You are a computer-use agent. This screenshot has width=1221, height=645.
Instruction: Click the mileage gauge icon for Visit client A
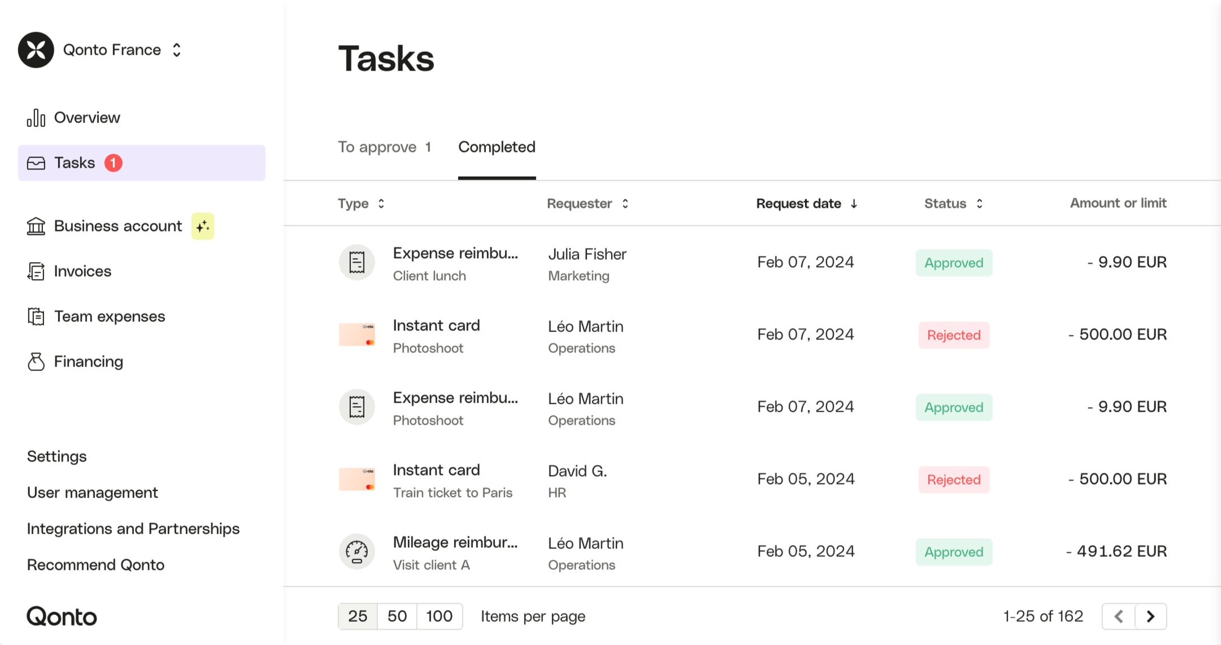(x=357, y=552)
